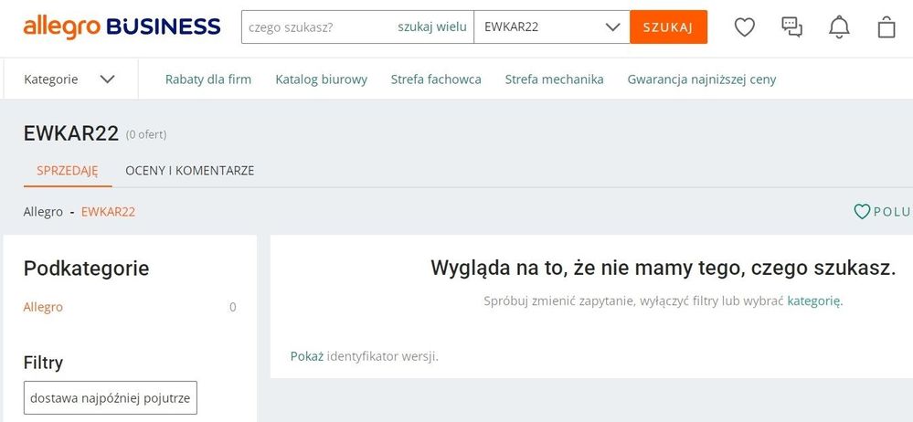Open favorites heart icon in header
Viewport: 913px width, 422px height.
click(744, 26)
